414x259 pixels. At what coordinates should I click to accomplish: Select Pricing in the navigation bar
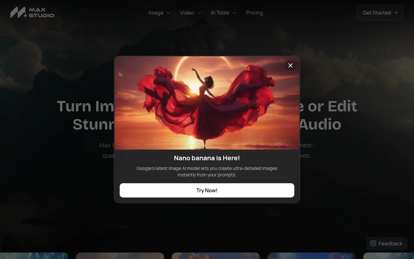tap(254, 13)
